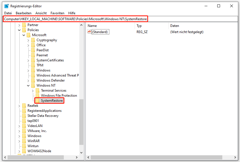This screenshot has width=240, height=162.
Task: Expand the Terminal Services key
Action: click(x=33, y=91)
